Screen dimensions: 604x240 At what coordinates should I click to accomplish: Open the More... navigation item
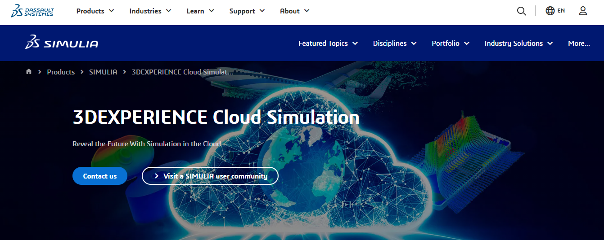coord(579,43)
